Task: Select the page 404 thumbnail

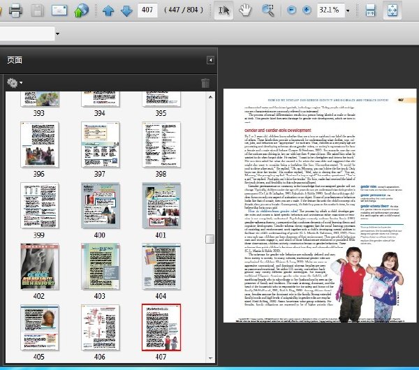Action: tap(161, 267)
